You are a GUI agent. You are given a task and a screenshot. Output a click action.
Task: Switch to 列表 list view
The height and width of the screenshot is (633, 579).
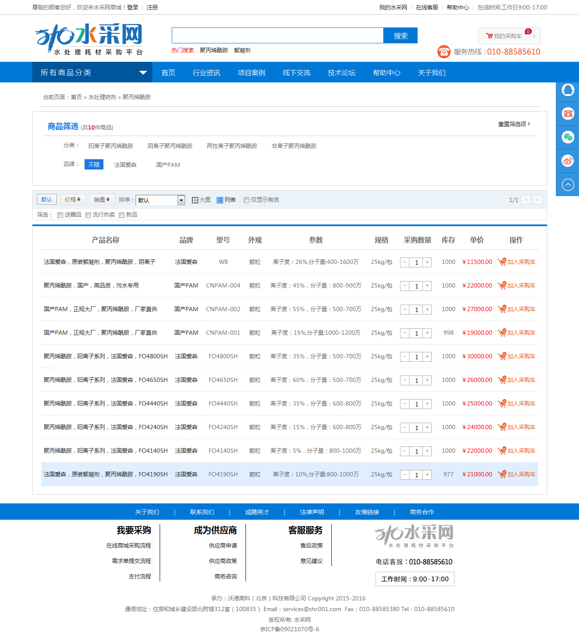(226, 200)
